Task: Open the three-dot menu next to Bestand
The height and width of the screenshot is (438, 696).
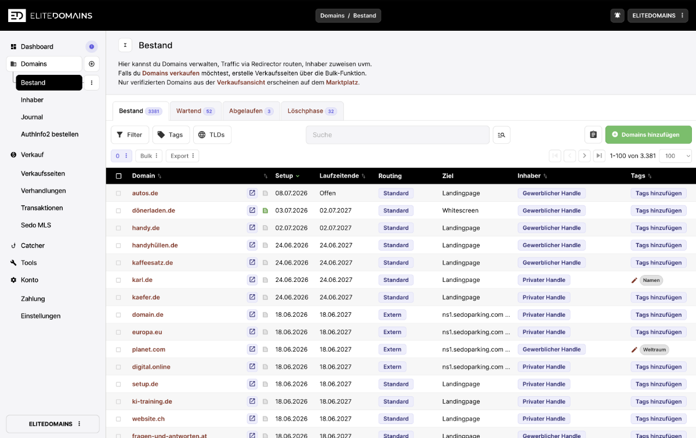Action: pyautogui.click(x=92, y=83)
